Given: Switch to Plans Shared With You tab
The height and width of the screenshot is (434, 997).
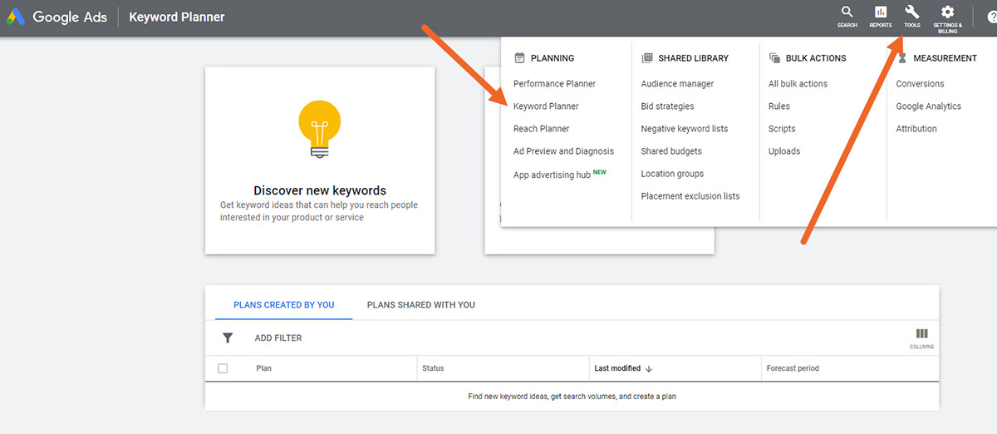Looking at the screenshot, I should (x=421, y=305).
